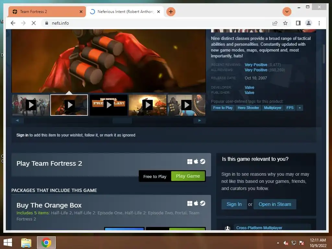The image size is (332, 249).
Task: Play the first trailer thumbnail with characters
Action: coord(31,105)
